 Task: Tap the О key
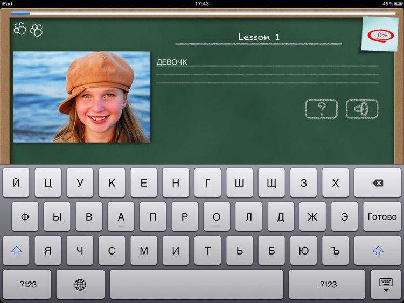point(217,216)
